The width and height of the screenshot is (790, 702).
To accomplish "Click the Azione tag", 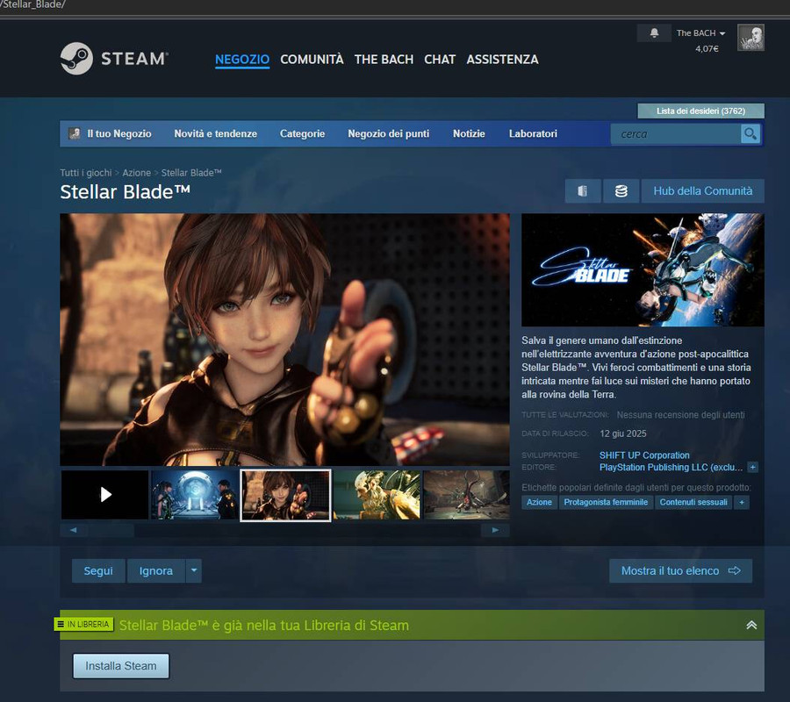I will point(539,502).
